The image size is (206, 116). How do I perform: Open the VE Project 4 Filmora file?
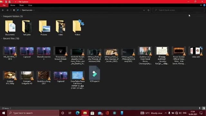(94, 74)
